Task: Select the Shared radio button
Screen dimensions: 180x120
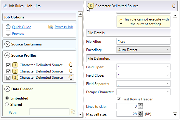Action: 7,104
